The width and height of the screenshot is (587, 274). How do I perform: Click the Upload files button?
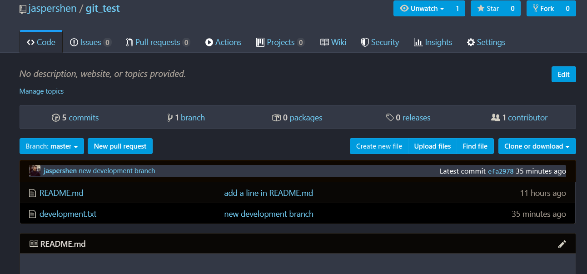[x=432, y=146]
